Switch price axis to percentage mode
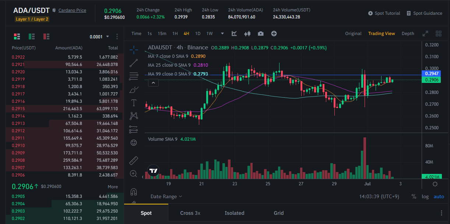This screenshot has height=224, width=450. coord(414,196)
